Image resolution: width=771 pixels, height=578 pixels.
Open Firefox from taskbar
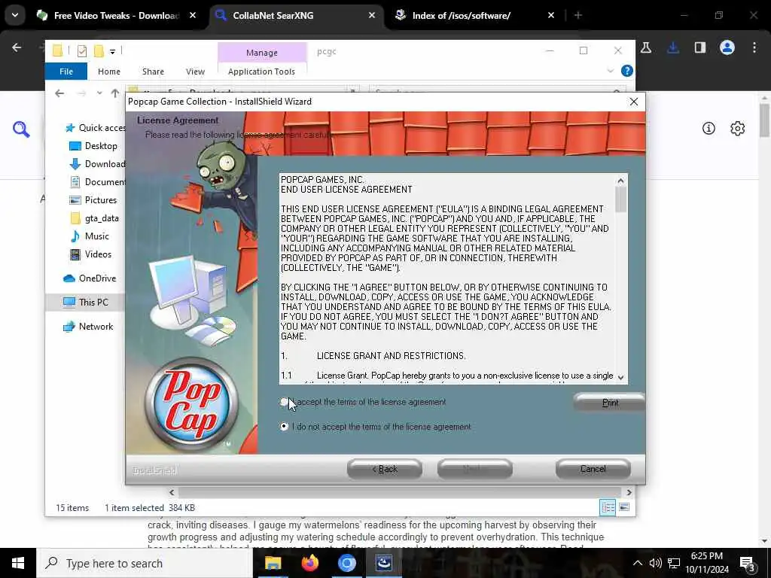coord(309,563)
